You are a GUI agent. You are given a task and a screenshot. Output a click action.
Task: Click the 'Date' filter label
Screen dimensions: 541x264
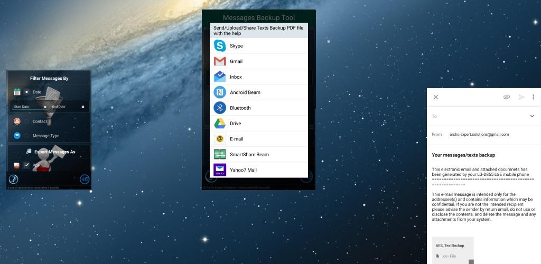pos(37,92)
